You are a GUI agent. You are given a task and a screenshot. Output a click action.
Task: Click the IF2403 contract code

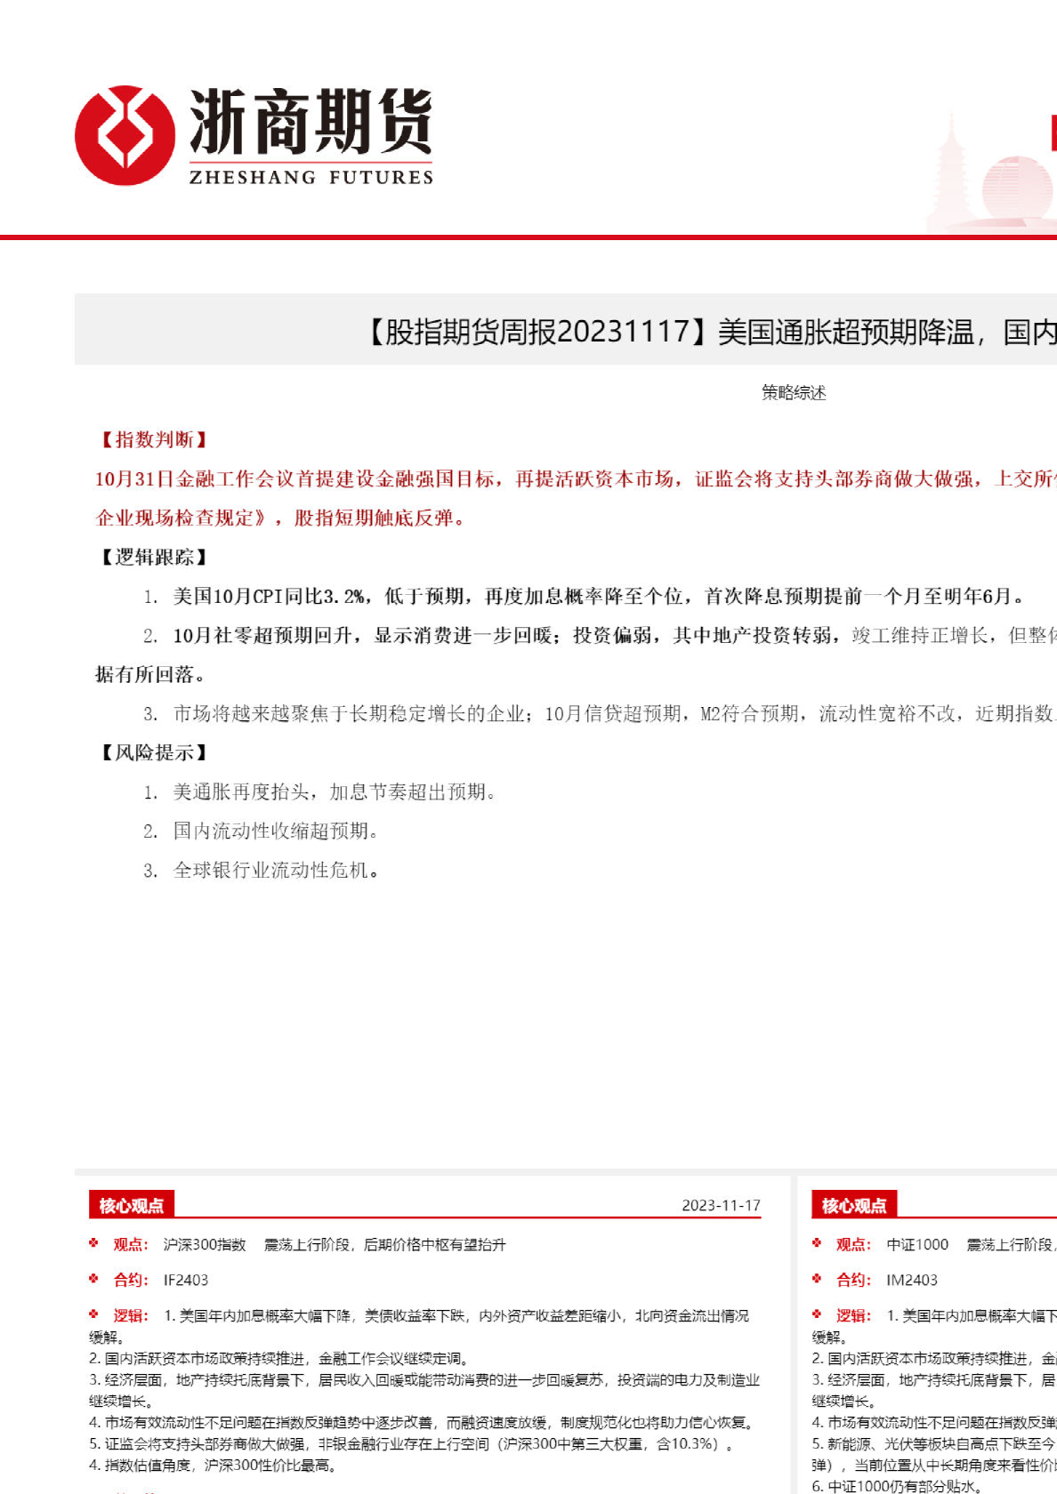pyautogui.click(x=186, y=1280)
